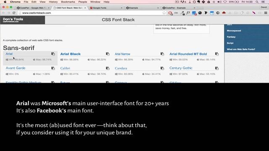Jump to Fantasy in the sidebar
Image resolution: width=269 pixels, height=151 pixels.
point(231,37)
